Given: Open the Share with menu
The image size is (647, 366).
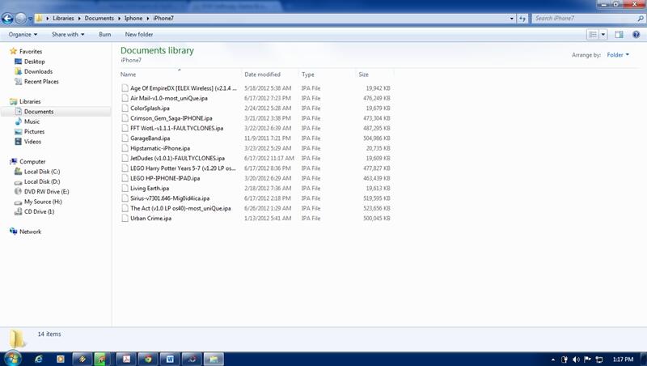Looking at the screenshot, I should (x=68, y=34).
